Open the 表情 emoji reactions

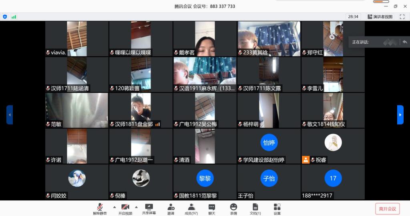[233, 208]
